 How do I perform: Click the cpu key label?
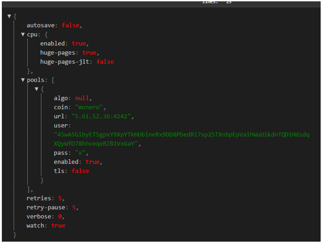(x=32, y=35)
